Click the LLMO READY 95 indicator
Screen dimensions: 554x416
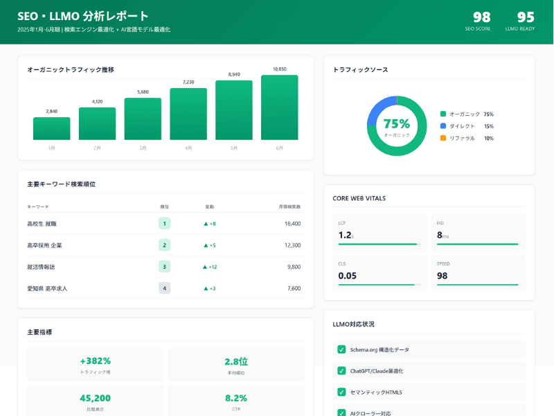point(520,21)
